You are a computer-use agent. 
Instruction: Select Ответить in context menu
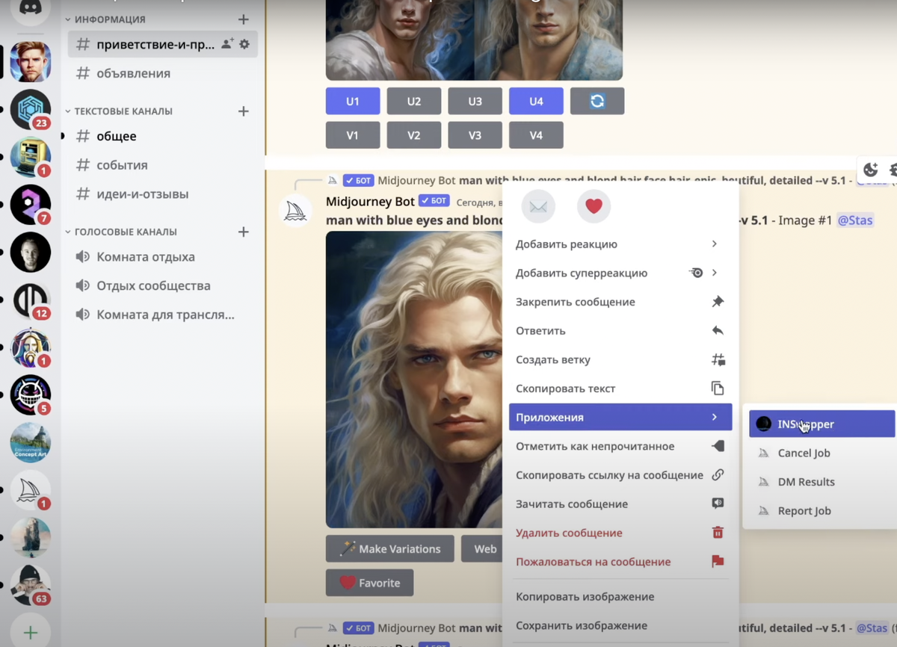(x=620, y=331)
